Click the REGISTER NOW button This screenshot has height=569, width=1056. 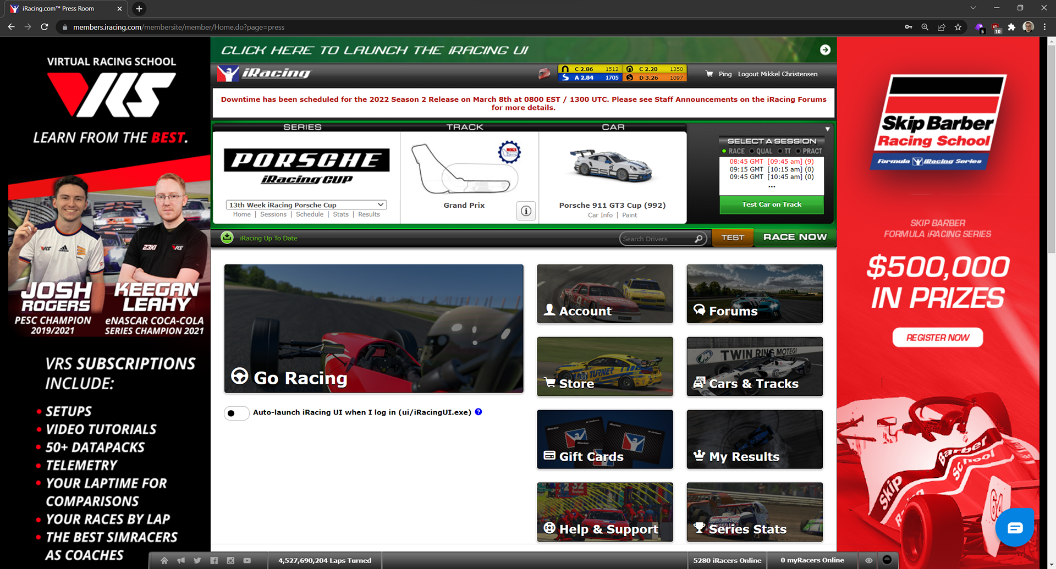click(938, 338)
